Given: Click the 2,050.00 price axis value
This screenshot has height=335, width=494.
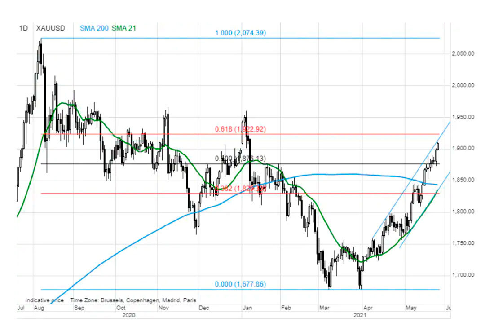Looking at the screenshot, I should (463, 54).
